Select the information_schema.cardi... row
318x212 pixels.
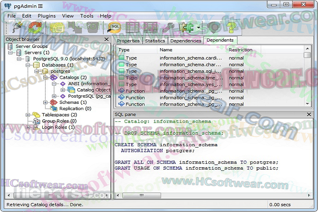(210, 58)
